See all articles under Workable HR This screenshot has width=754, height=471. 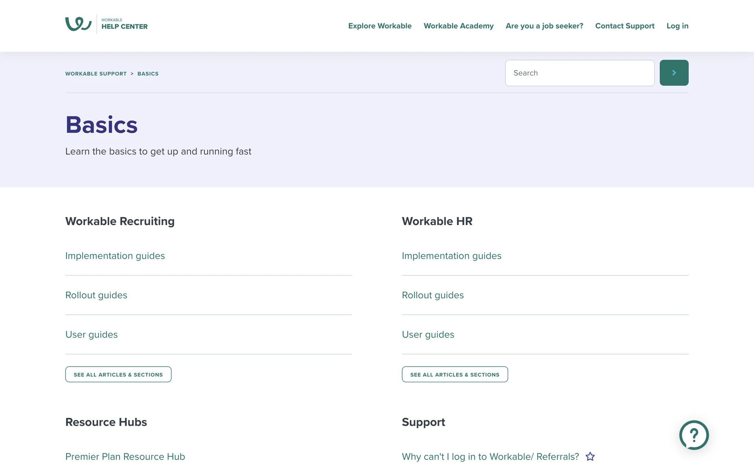454,374
